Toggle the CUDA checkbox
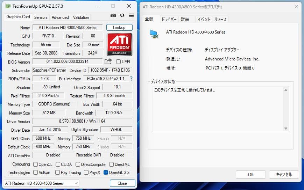 (58, 164)
